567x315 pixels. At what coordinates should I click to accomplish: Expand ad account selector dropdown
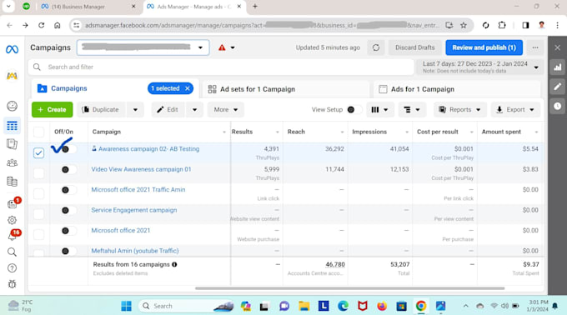pyautogui.click(x=143, y=47)
